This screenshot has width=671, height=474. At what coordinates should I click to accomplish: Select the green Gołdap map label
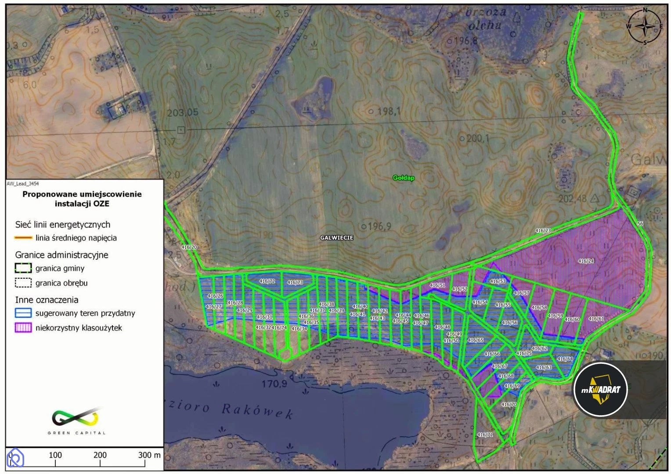(403, 178)
